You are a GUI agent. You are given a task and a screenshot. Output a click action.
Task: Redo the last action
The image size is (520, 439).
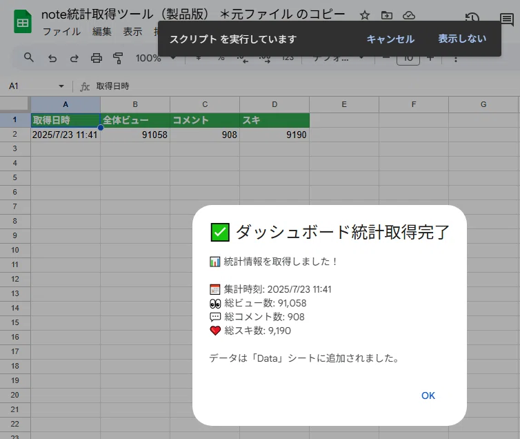(74, 59)
